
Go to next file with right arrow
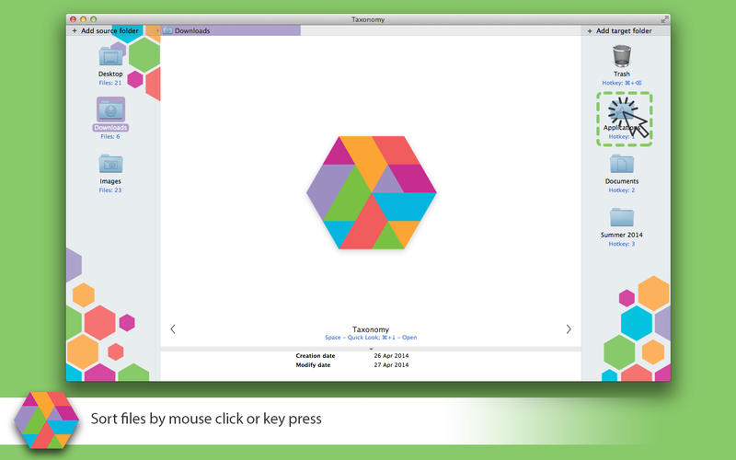coord(569,329)
